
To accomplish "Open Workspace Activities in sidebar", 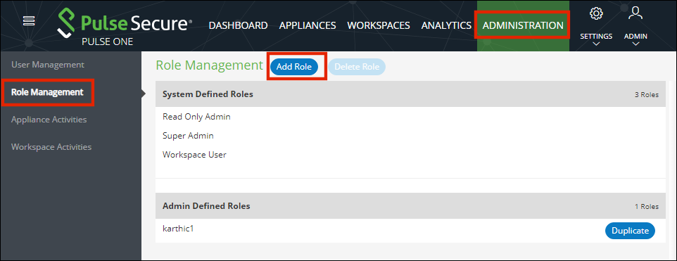I will pyautogui.click(x=51, y=146).
